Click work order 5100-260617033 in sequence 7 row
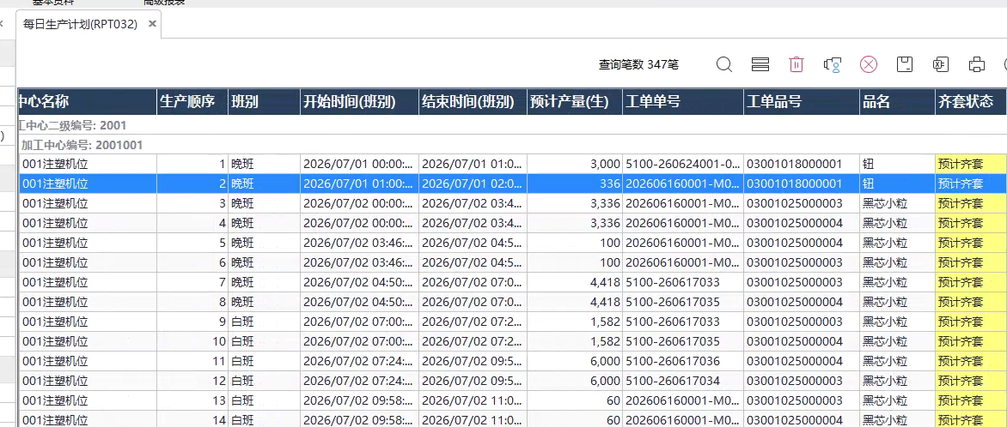1007x427 pixels. point(683,282)
